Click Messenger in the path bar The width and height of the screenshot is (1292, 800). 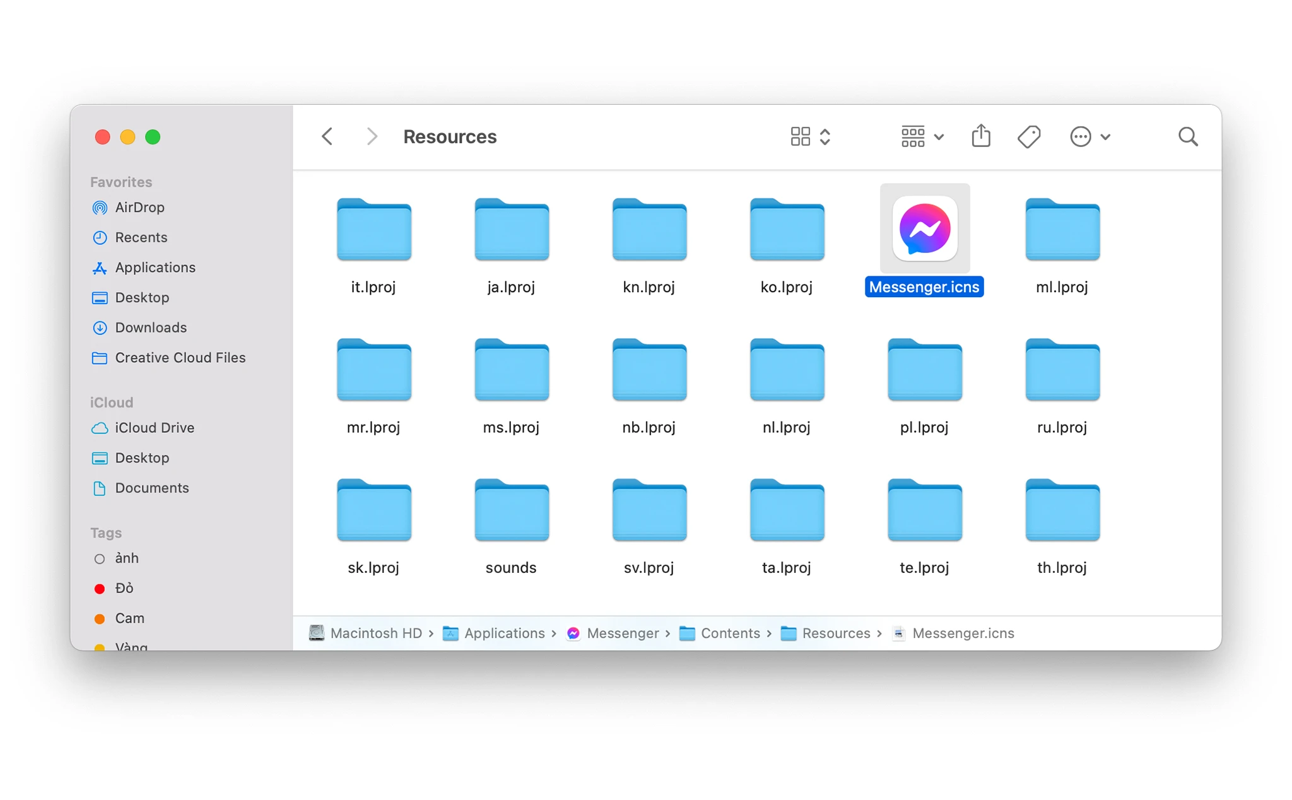click(x=613, y=633)
